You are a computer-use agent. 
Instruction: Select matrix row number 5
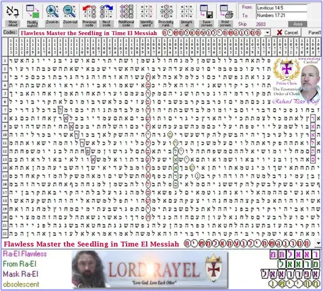(5, 94)
